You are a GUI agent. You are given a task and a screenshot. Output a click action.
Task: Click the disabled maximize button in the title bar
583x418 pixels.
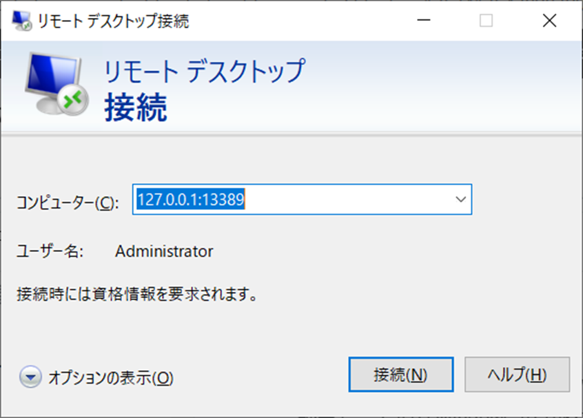[x=486, y=21]
